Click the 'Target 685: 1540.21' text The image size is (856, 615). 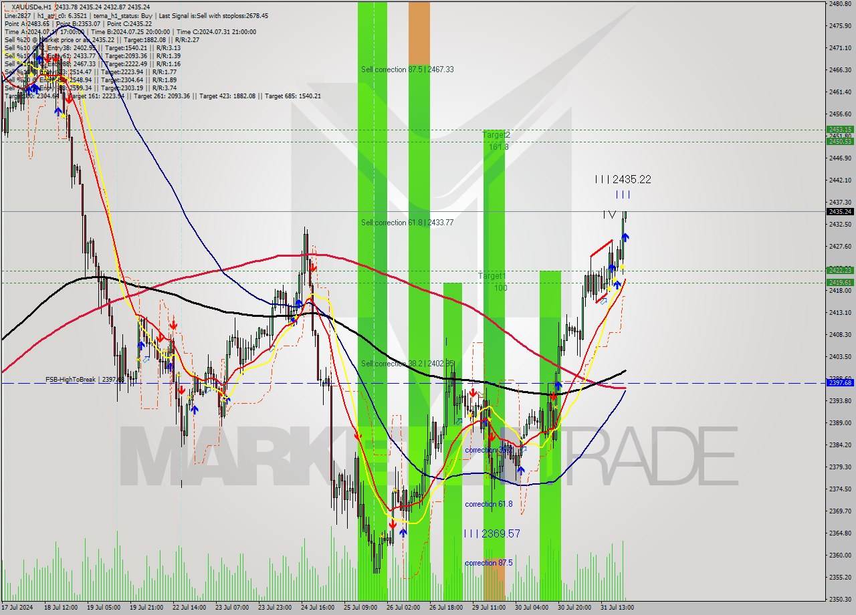point(293,96)
